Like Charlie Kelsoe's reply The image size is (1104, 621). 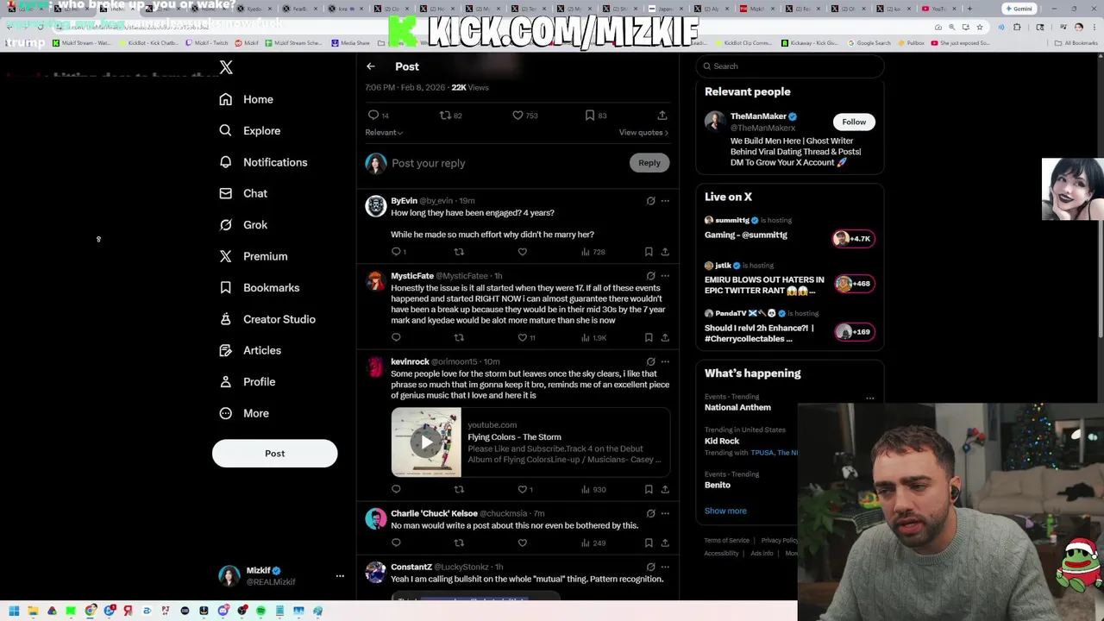click(522, 543)
